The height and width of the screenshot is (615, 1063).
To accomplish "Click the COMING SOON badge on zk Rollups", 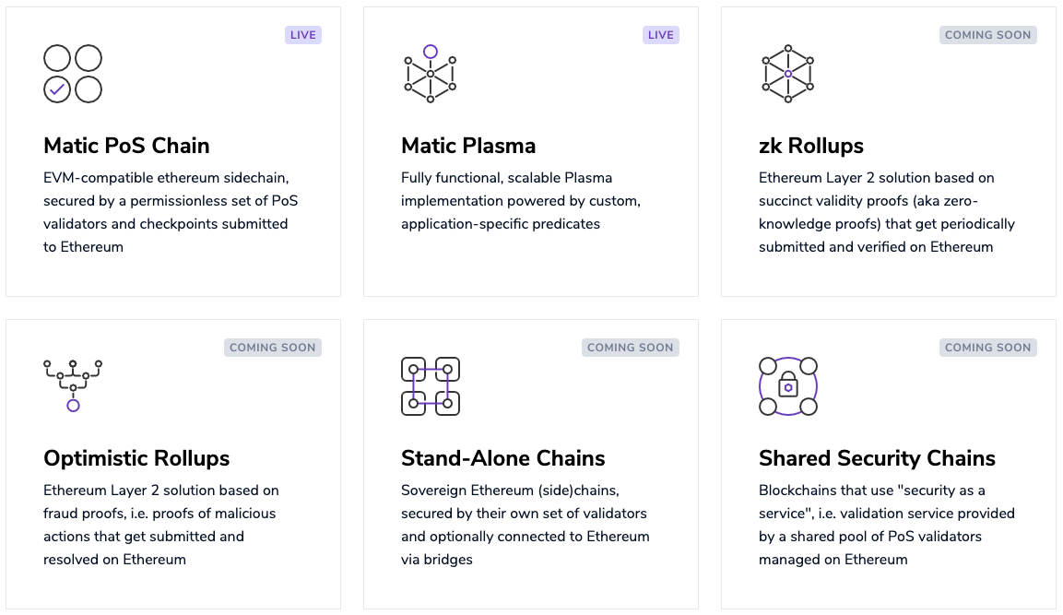I will pyautogui.click(x=988, y=35).
